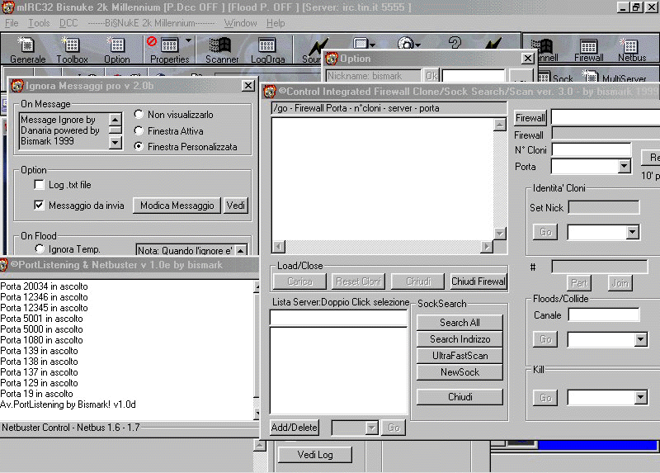
Task: Launch the Scanner tool icon
Action: (x=222, y=50)
